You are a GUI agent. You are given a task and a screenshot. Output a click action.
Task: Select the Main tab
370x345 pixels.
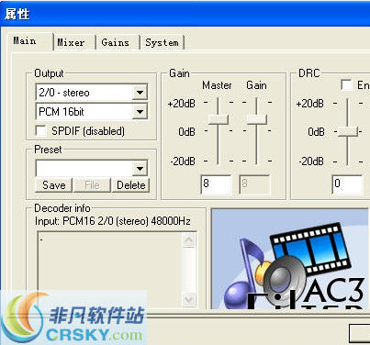pyautogui.click(x=25, y=41)
